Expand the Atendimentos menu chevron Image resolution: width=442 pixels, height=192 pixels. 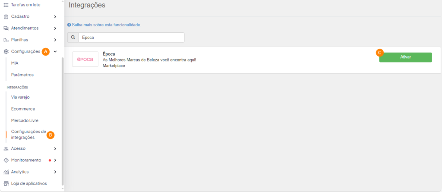(55, 28)
